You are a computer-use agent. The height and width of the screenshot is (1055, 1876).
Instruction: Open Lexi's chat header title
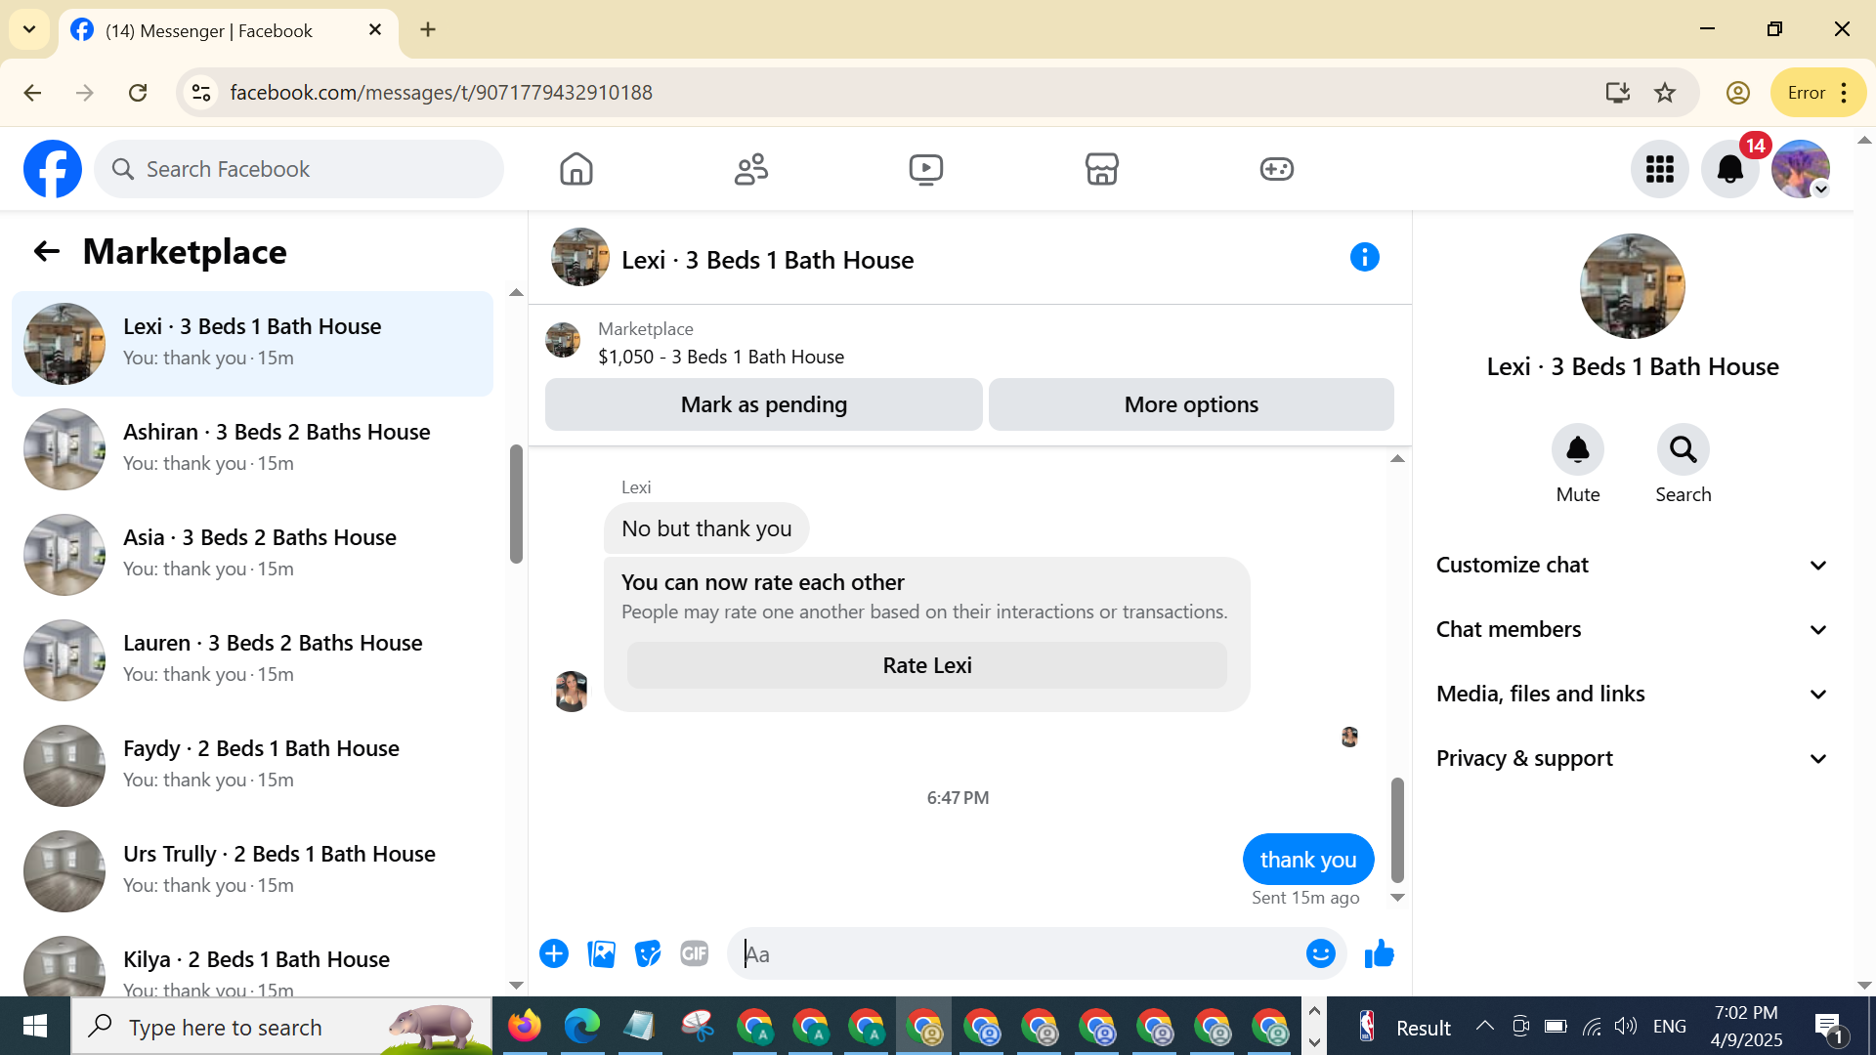click(768, 260)
